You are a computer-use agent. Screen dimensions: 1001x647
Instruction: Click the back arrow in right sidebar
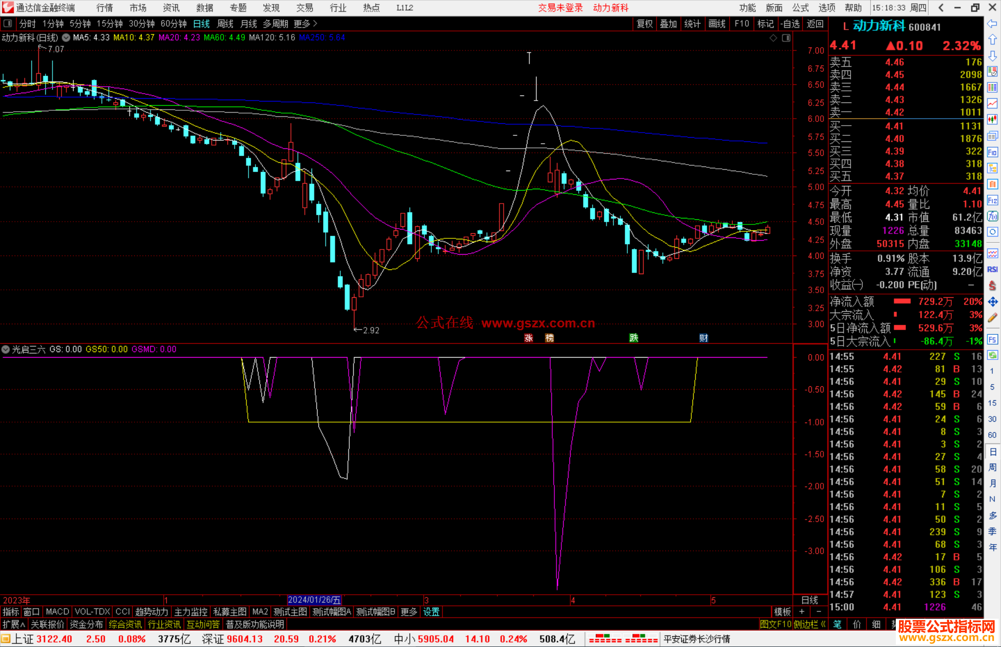tap(992, 24)
